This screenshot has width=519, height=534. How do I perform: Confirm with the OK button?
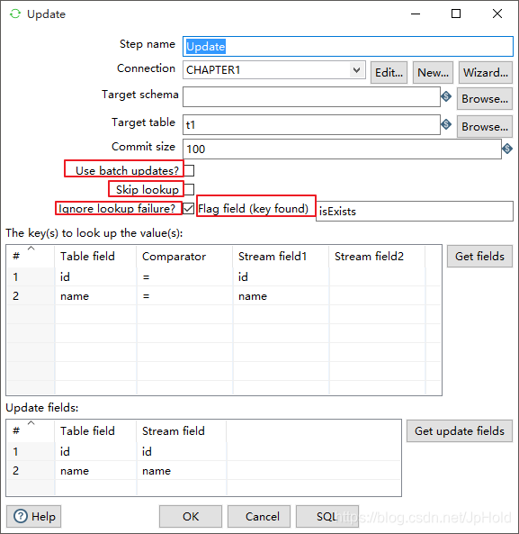tap(191, 516)
